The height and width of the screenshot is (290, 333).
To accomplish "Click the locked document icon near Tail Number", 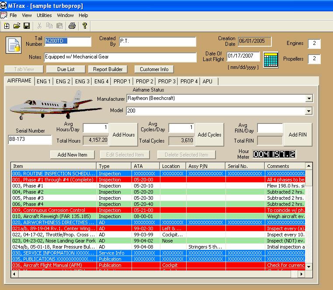I will (14, 45).
